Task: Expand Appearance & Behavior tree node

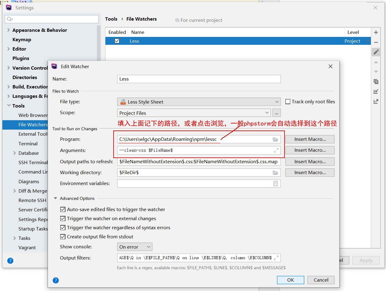Action: 8,30
